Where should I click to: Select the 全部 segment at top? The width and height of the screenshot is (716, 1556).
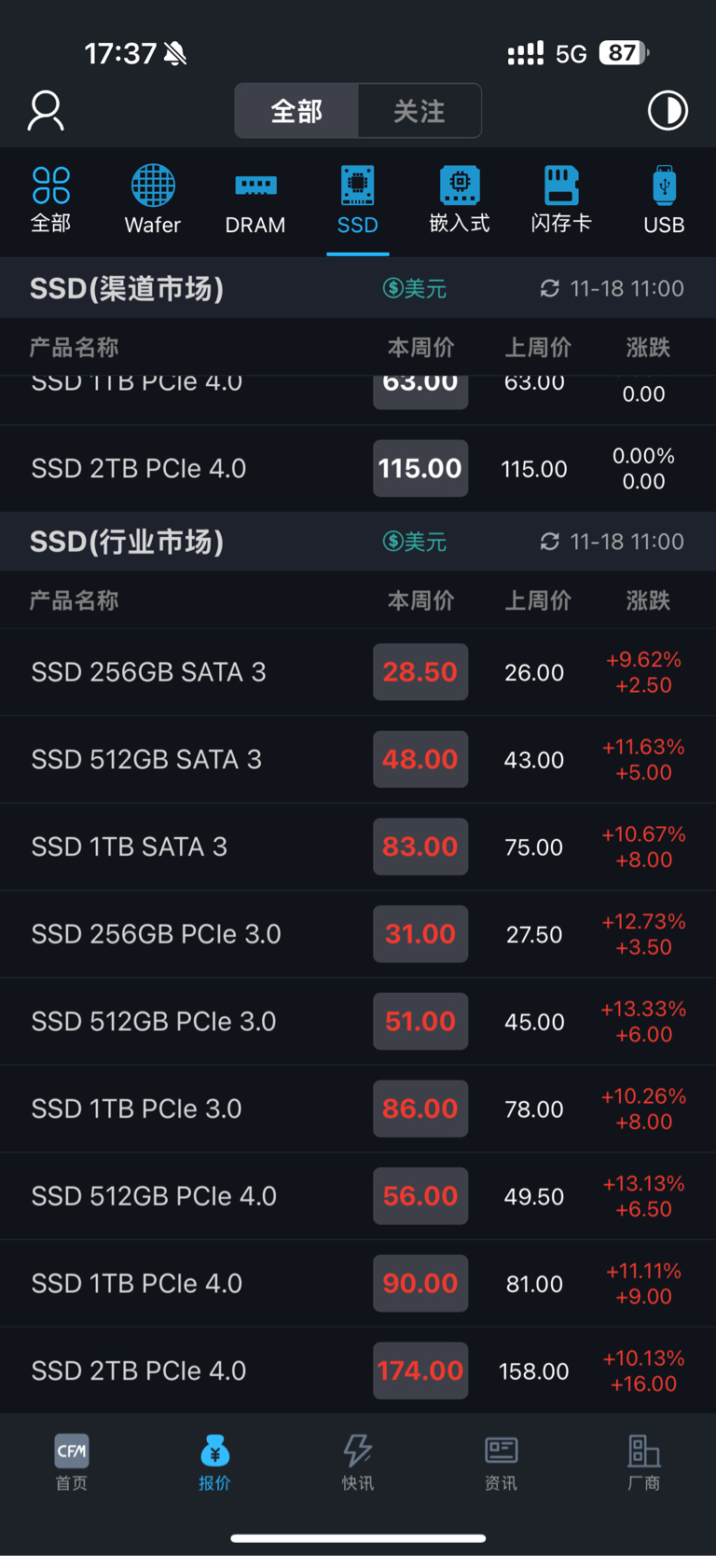(x=296, y=111)
